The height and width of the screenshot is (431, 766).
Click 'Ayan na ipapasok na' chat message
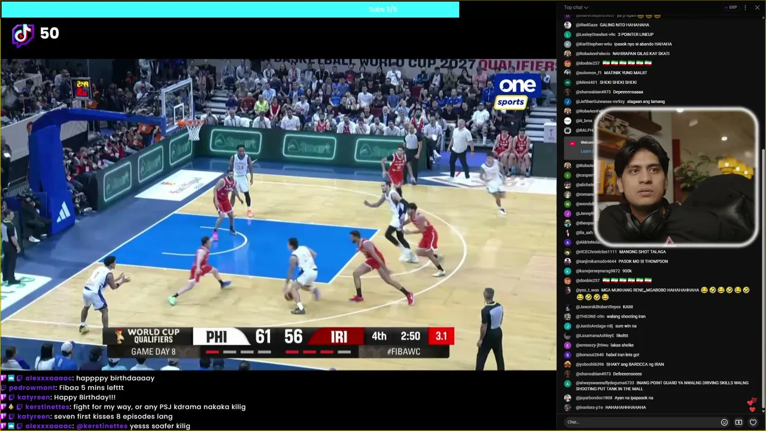point(634,398)
